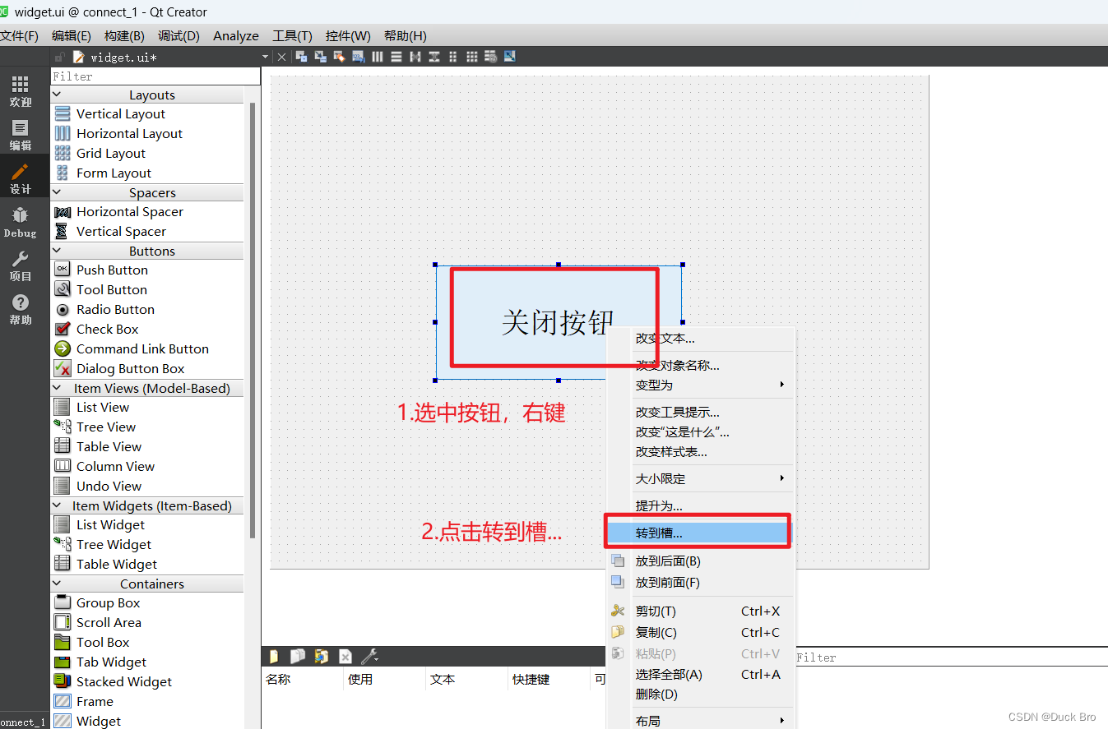Click the New action icon in Action Editor

click(x=274, y=656)
